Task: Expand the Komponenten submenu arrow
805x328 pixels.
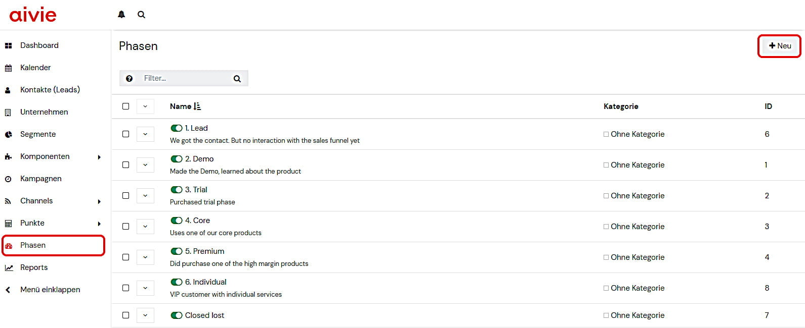Action: click(99, 157)
